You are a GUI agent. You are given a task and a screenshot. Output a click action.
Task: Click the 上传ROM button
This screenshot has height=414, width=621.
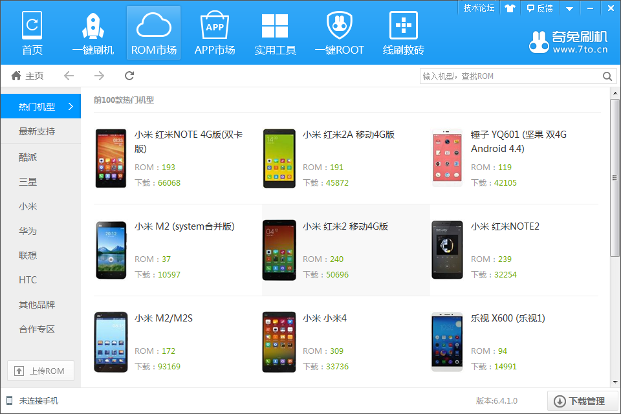[40, 371]
